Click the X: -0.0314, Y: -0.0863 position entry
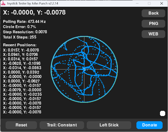The width and height of the screenshot is (168, 132). coord(22,68)
